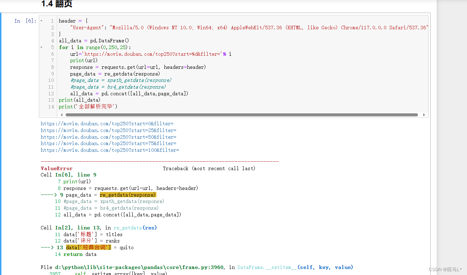The height and width of the screenshot is (275, 467).
Task: Open the output URL with start=50
Action: (x=108, y=137)
